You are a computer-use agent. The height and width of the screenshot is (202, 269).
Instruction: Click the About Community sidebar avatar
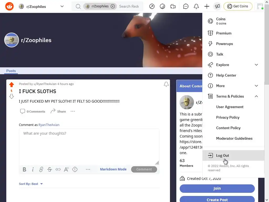coord(187,102)
